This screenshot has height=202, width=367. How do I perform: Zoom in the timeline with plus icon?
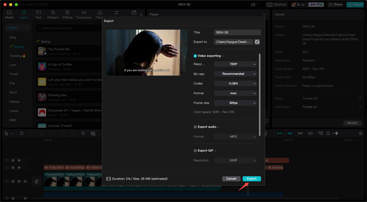coord(361,133)
